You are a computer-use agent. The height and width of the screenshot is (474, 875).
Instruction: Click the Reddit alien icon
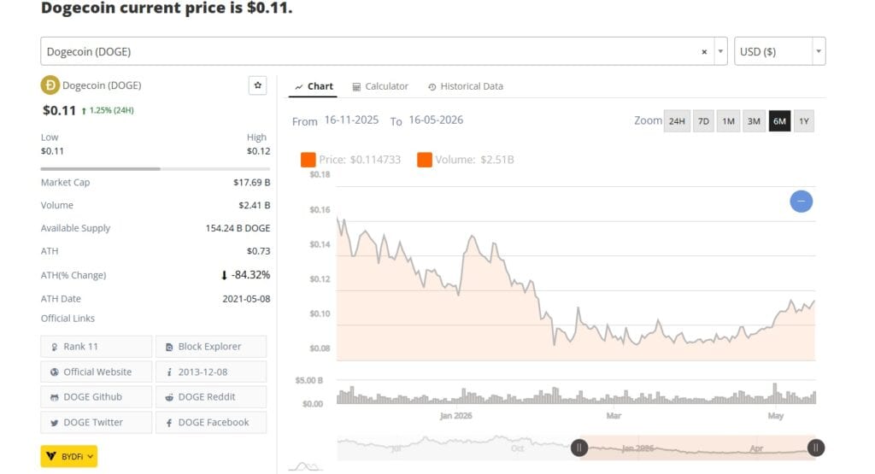[x=169, y=398]
